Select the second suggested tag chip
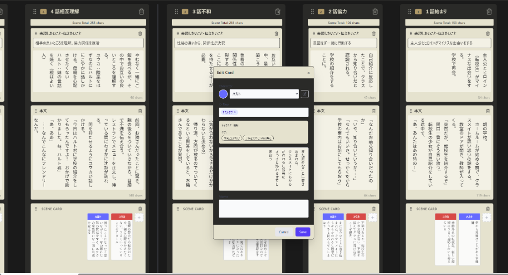The image size is (508, 275). point(258,138)
